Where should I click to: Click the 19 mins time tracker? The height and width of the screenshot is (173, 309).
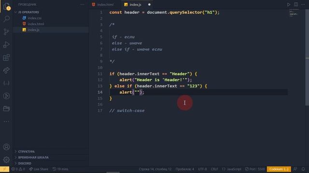pyautogui.click(x=60, y=169)
